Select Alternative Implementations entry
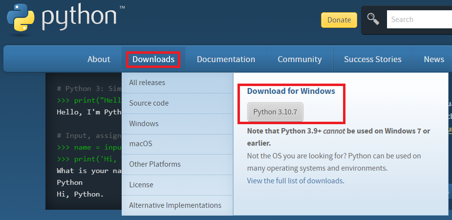Viewport: 452px width, 220px height. pyautogui.click(x=177, y=205)
